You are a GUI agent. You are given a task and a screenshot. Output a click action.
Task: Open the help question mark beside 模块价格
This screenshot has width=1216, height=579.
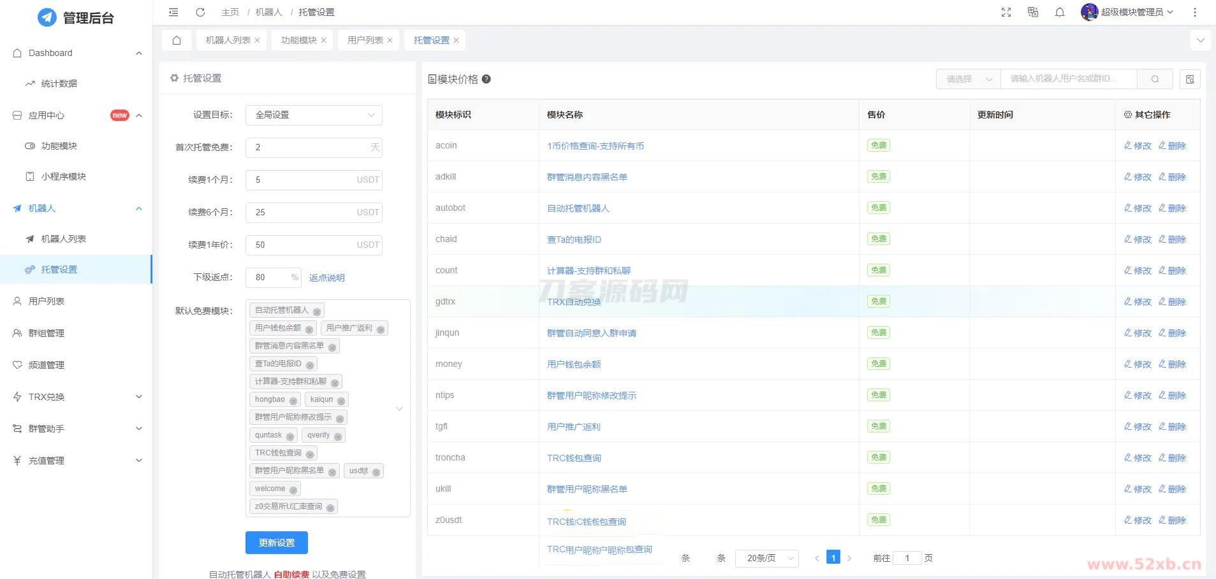pos(486,79)
